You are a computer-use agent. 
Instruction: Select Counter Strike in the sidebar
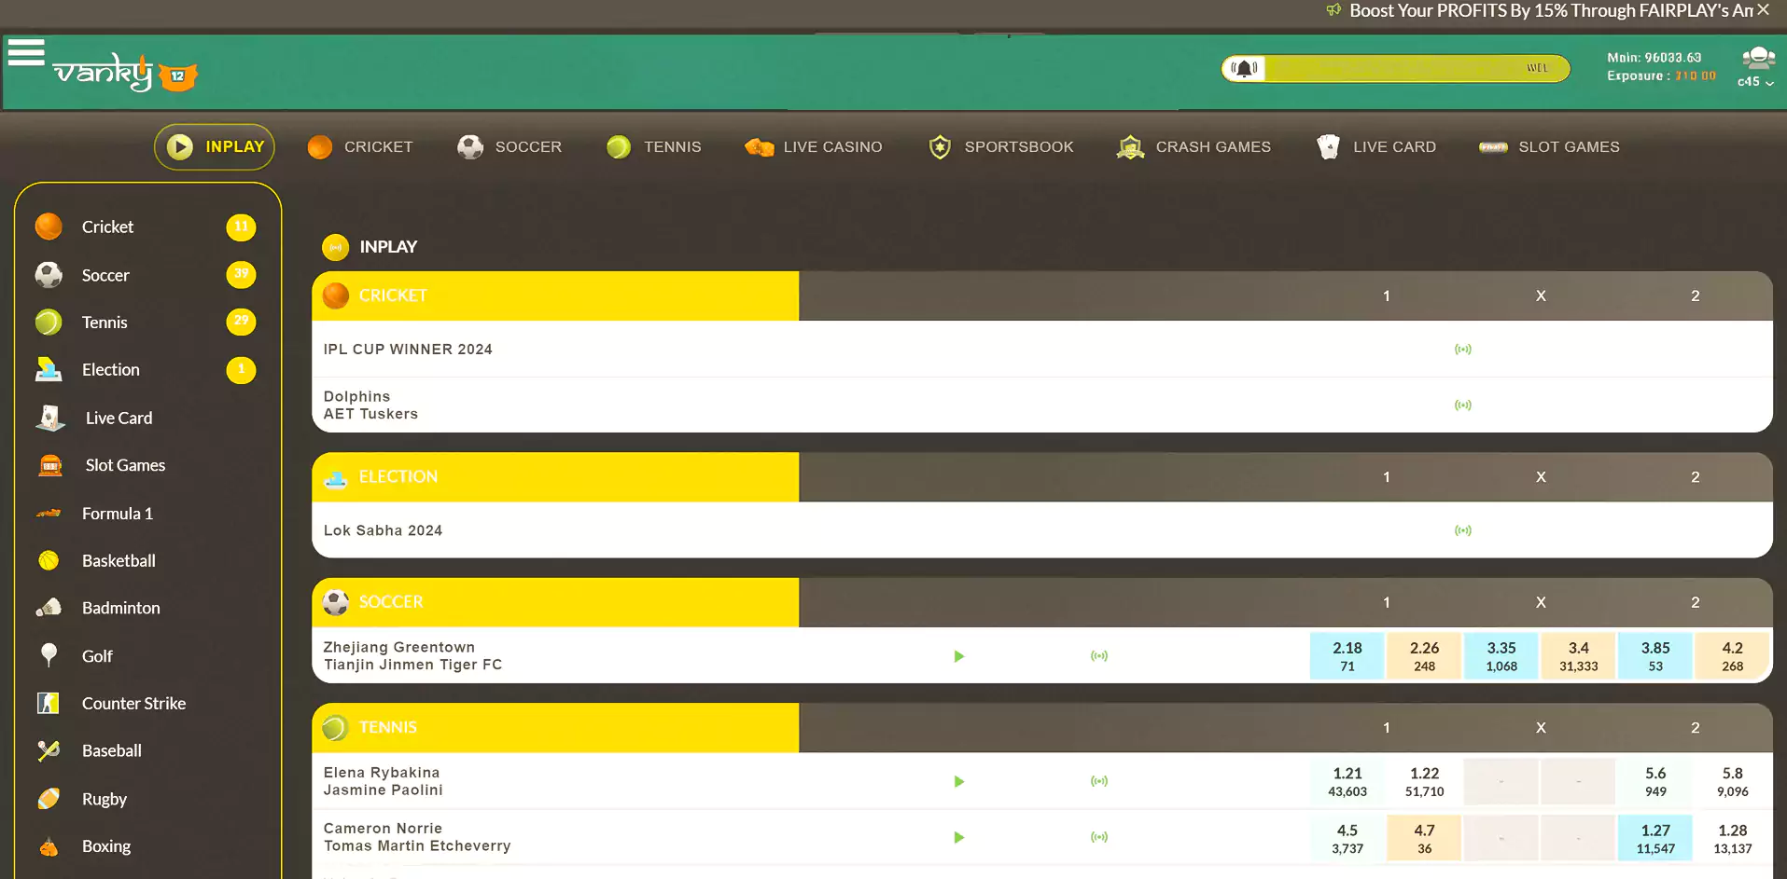click(133, 704)
